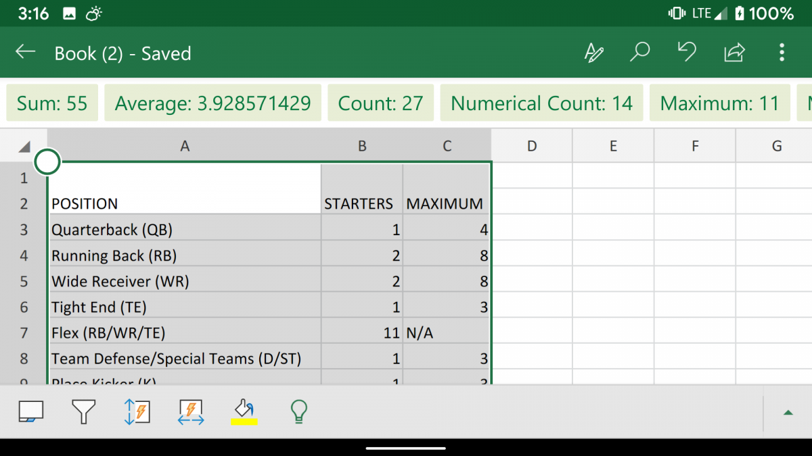
Task: Open the search magnifier
Action: pyautogui.click(x=639, y=53)
